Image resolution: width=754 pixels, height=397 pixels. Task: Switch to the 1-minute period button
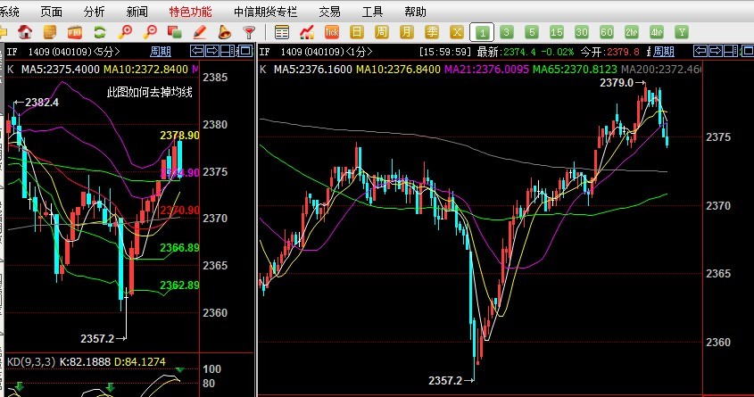482,32
